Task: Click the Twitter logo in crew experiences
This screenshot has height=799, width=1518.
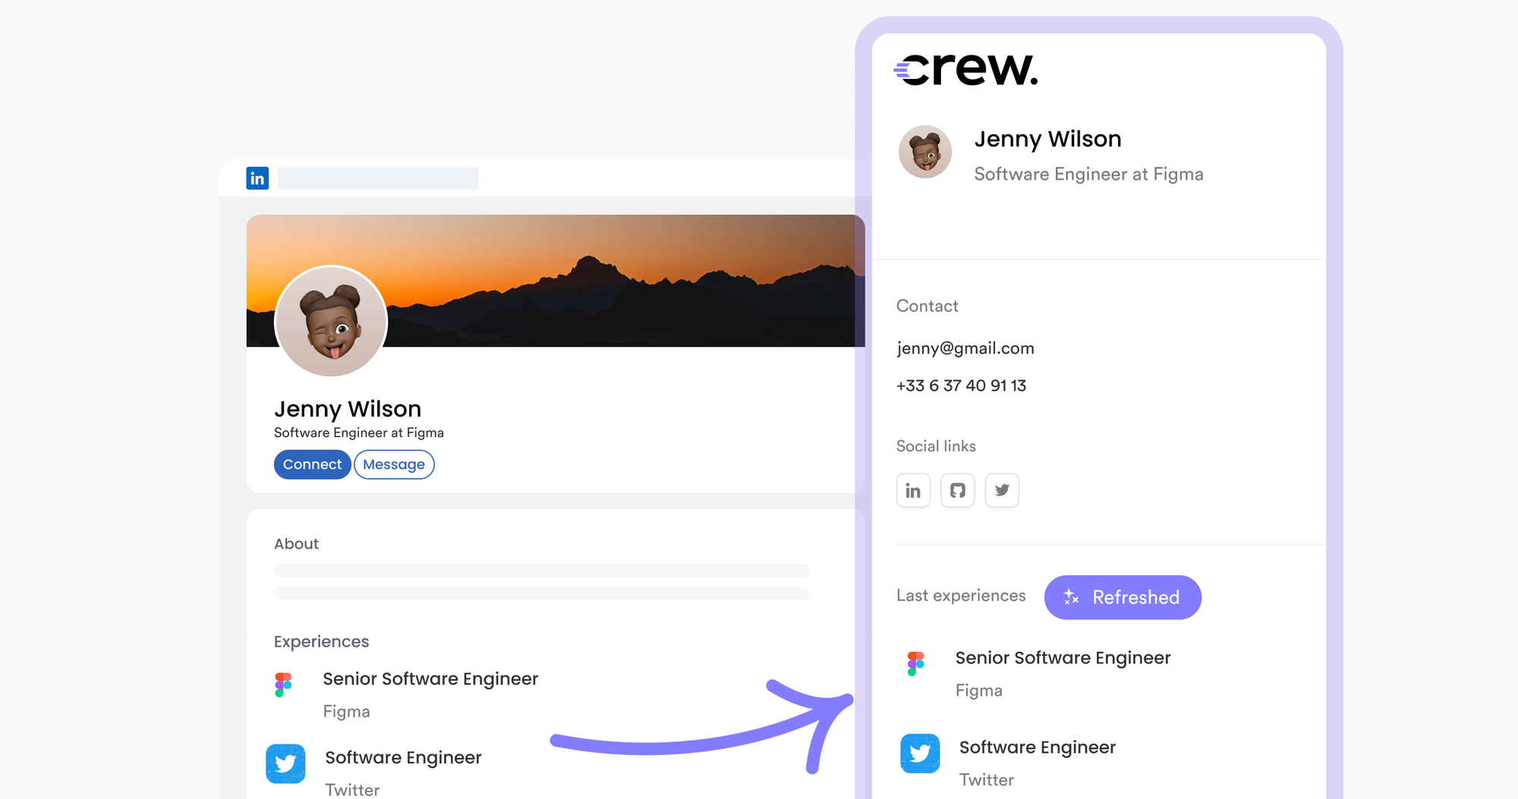Action: pyautogui.click(x=920, y=753)
